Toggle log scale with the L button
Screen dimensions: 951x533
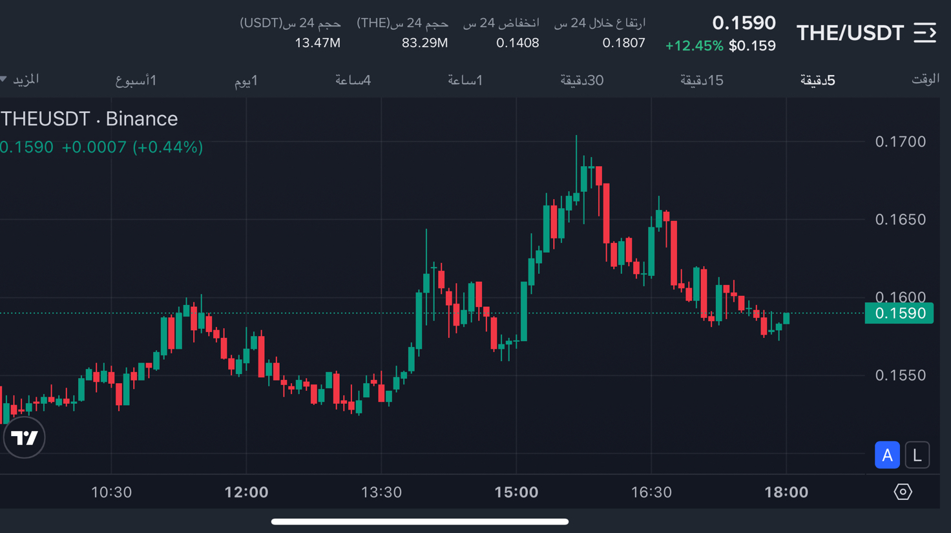pos(917,455)
